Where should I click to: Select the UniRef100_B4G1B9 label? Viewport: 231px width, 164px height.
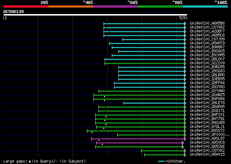pos(207,123)
